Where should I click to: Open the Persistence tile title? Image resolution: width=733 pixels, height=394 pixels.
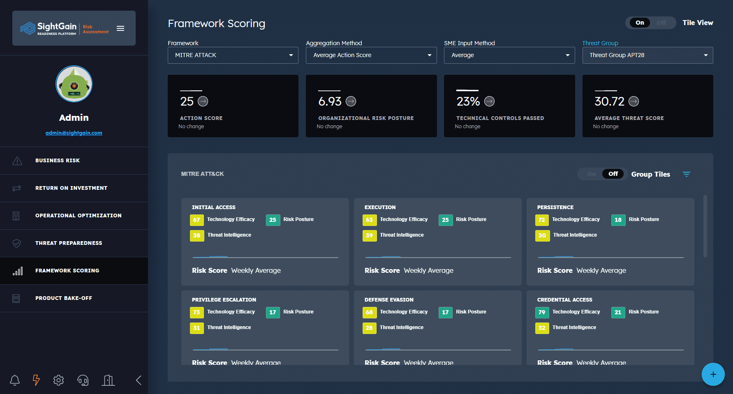(555, 207)
